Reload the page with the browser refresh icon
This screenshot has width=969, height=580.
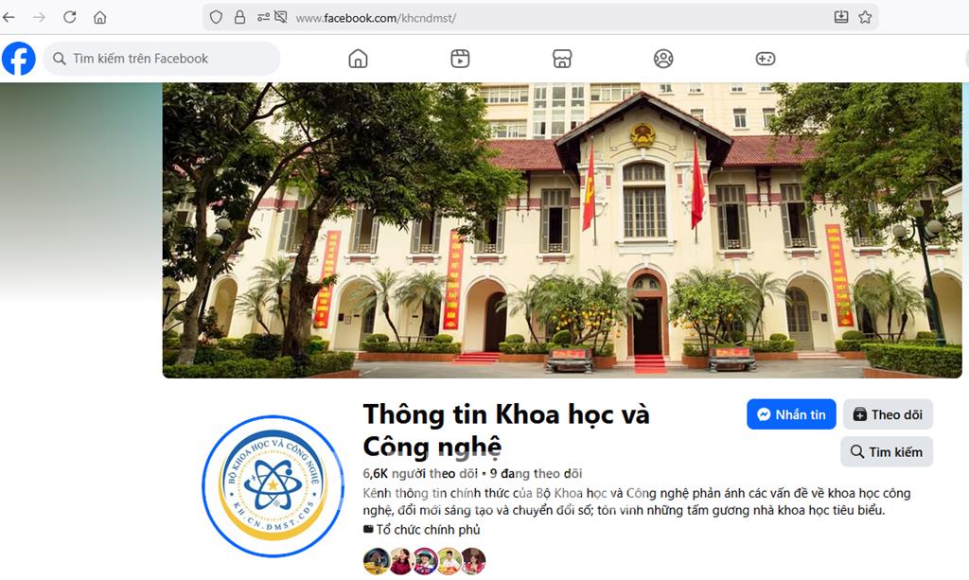70,17
